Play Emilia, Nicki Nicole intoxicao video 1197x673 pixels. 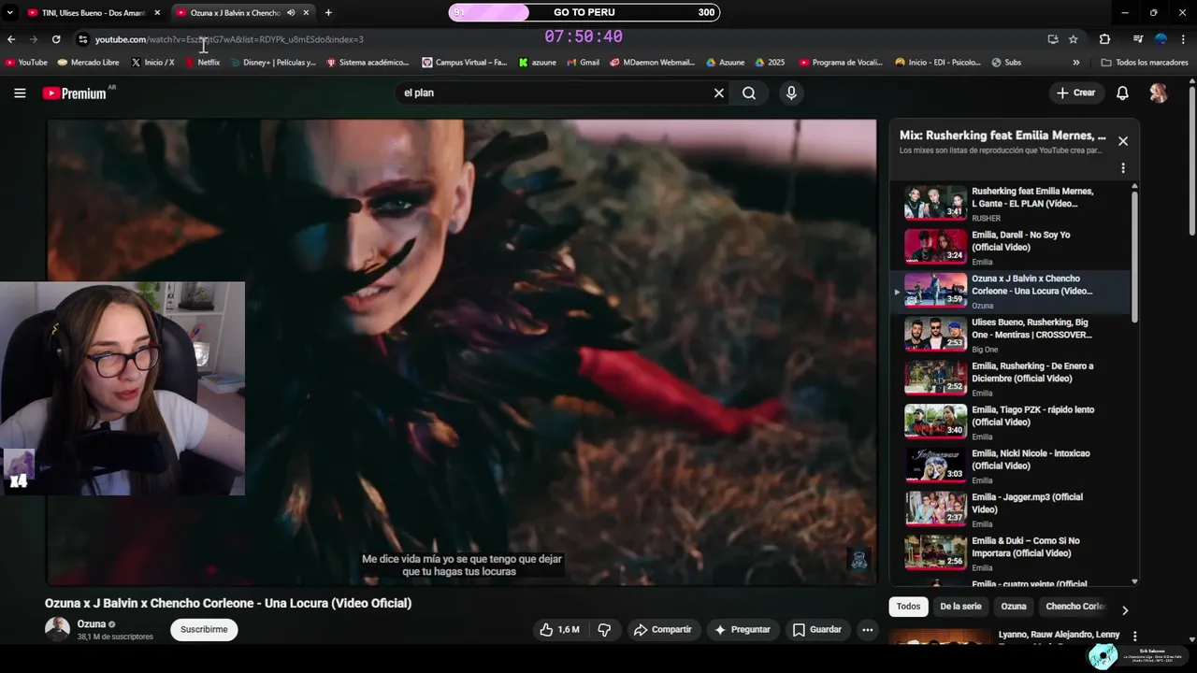point(1010,465)
